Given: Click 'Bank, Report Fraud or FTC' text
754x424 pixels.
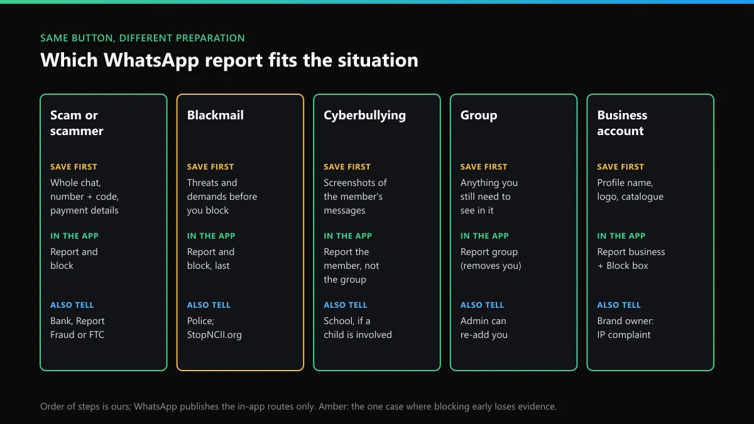Looking at the screenshot, I should tap(77, 328).
